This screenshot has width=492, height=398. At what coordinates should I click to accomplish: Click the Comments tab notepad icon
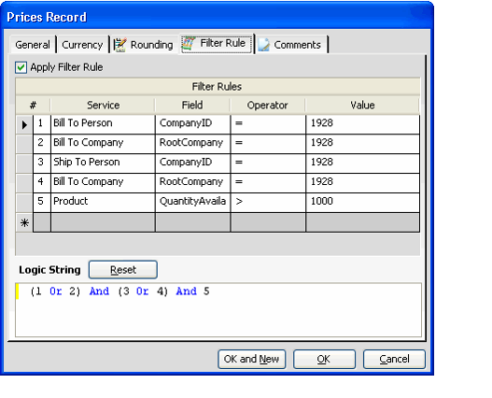[264, 45]
